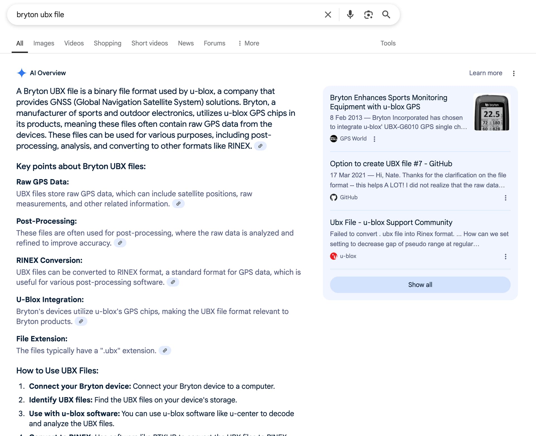Open source link icon after Raw GPS Data text

pos(178,204)
